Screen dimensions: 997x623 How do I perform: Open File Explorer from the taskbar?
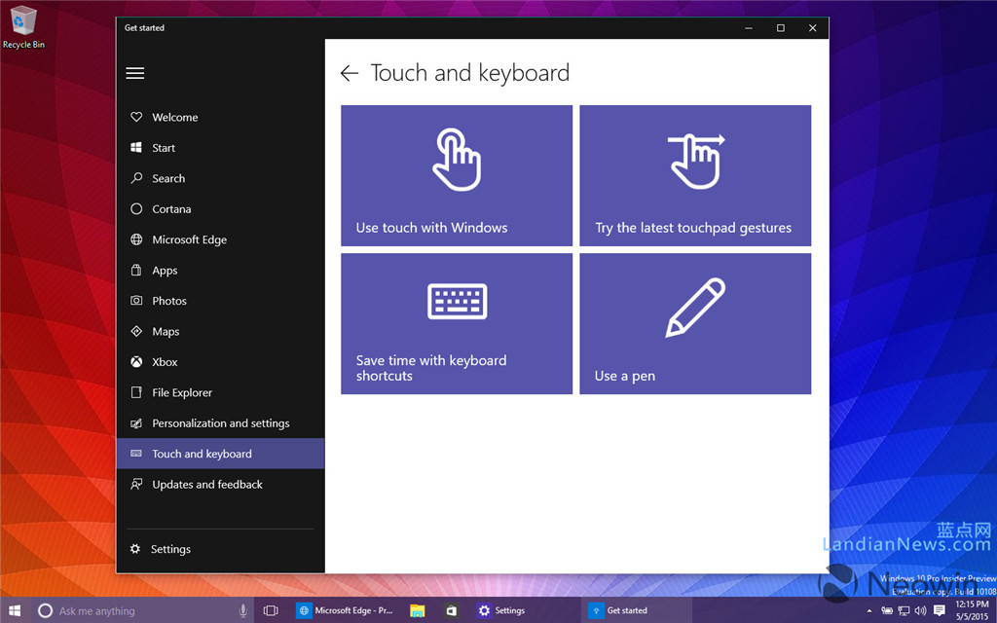pyautogui.click(x=417, y=610)
